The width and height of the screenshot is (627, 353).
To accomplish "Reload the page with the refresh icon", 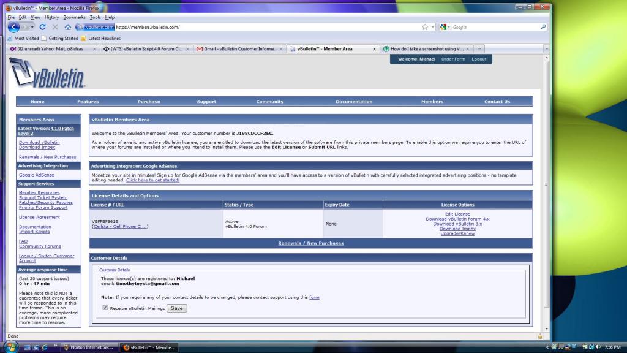I will 42,27.
